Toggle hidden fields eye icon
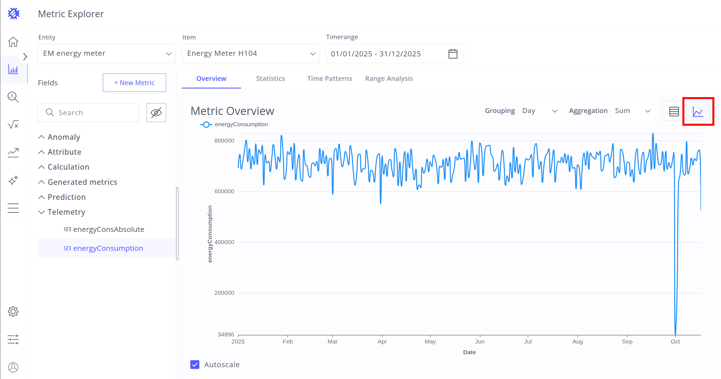This screenshot has height=379, width=721. coord(156,112)
